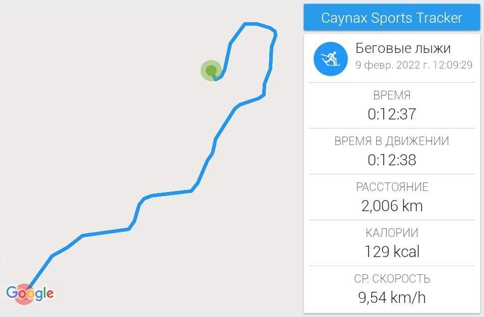Click the partial circle at the map's left edge
Image resolution: width=484 pixels, height=317 pixels.
tap(2, 262)
